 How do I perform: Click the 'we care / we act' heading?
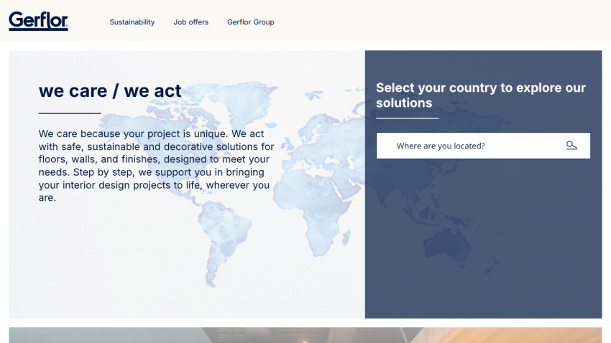click(110, 91)
